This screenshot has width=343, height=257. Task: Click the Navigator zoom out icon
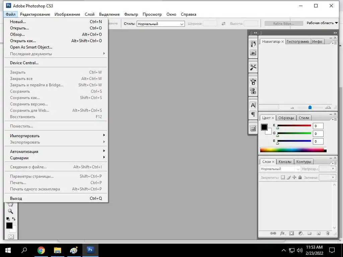point(292,108)
